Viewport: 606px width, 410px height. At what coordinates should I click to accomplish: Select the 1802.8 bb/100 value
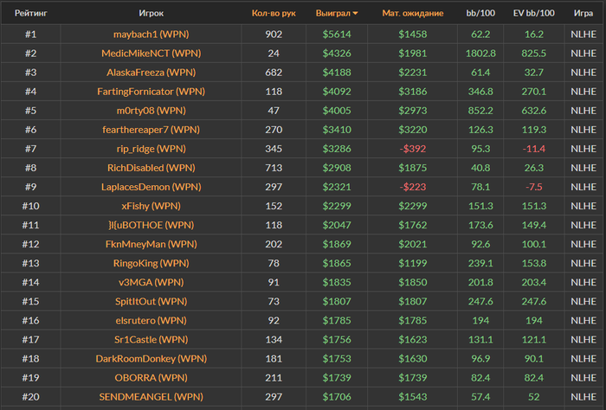(480, 54)
